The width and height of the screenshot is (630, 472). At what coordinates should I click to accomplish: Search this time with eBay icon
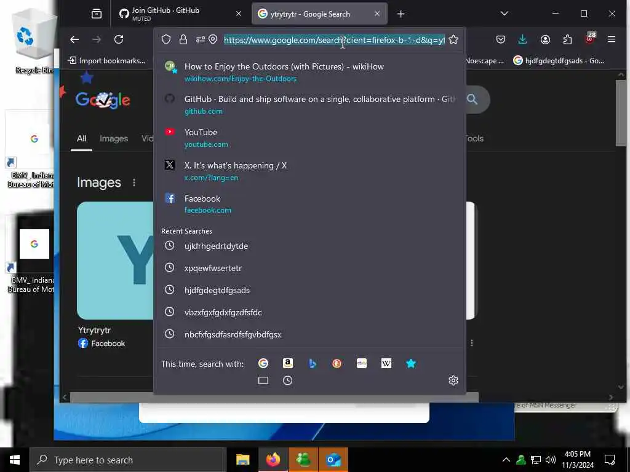(362, 363)
